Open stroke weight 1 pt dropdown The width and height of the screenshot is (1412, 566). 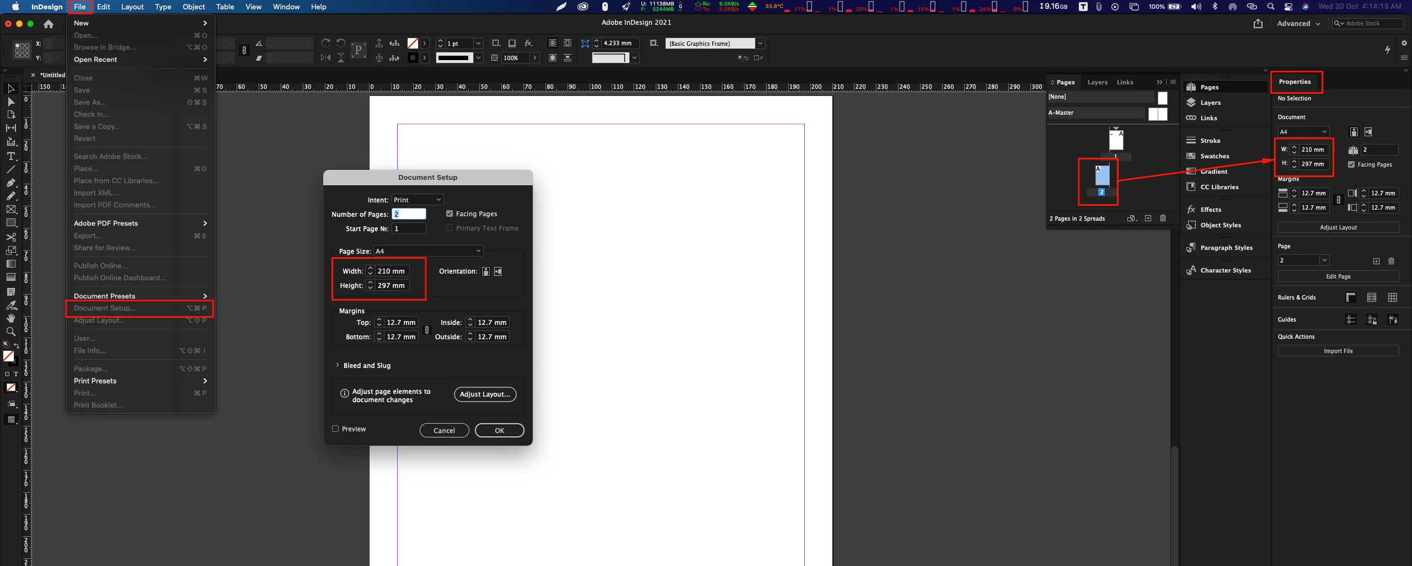478,44
